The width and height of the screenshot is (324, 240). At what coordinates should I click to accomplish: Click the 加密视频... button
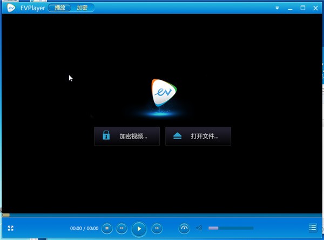click(127, 136)
